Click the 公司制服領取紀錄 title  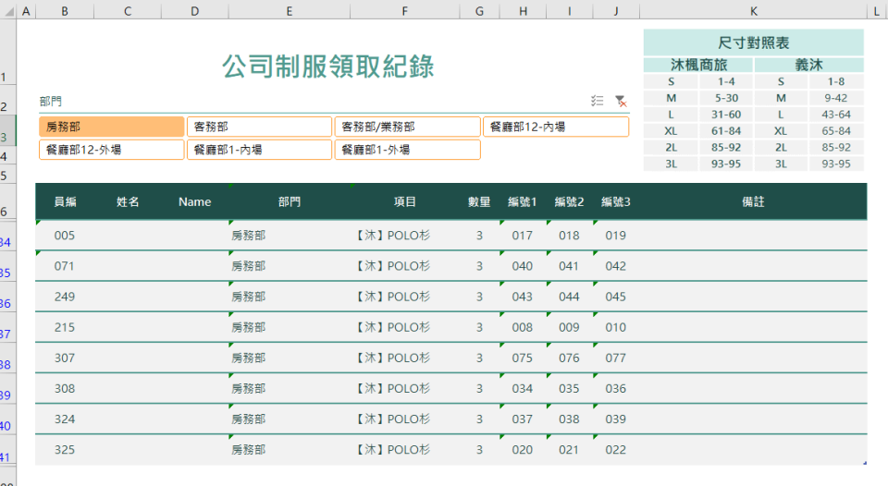[328, 67]
